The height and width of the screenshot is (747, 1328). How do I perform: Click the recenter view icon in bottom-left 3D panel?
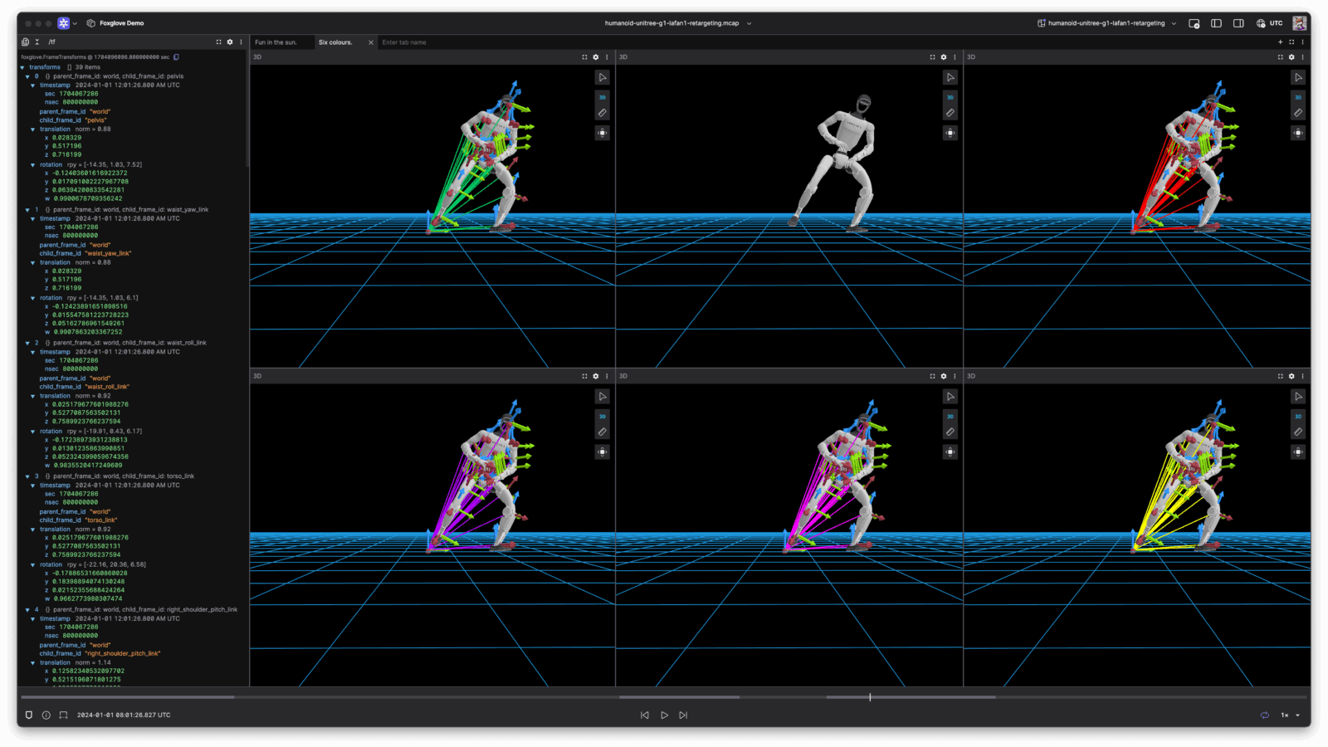(x=603, y=452)
